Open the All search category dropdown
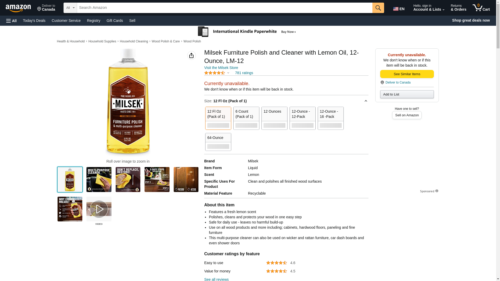 70,8
